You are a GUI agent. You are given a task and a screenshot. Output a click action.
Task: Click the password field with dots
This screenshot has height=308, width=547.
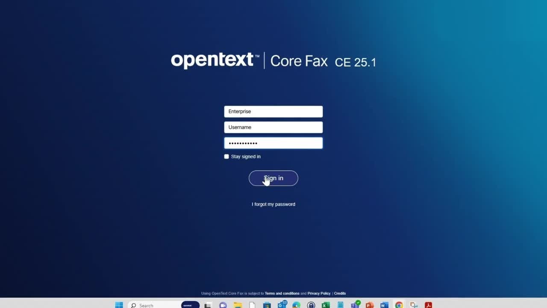click(x=273, y=143)
